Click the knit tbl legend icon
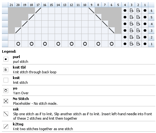The height and width of the screenshot is (133, 156). [x=6, y=70]
